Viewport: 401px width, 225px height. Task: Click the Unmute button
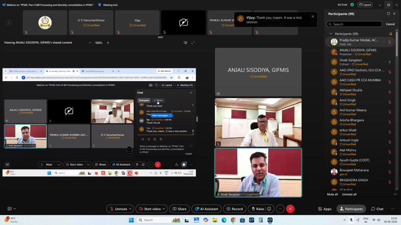click(118, 209)
